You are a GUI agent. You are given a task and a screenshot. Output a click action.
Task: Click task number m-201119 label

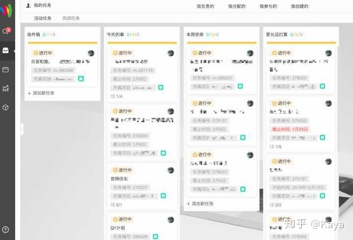133,71
